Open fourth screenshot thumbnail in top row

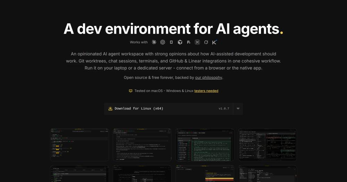tap(267, 145)
